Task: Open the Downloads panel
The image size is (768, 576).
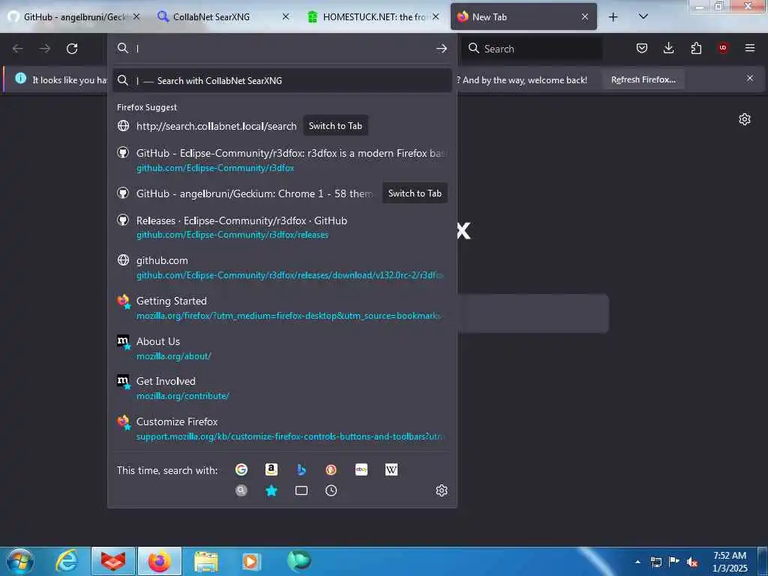Action: tap(668, 48)
